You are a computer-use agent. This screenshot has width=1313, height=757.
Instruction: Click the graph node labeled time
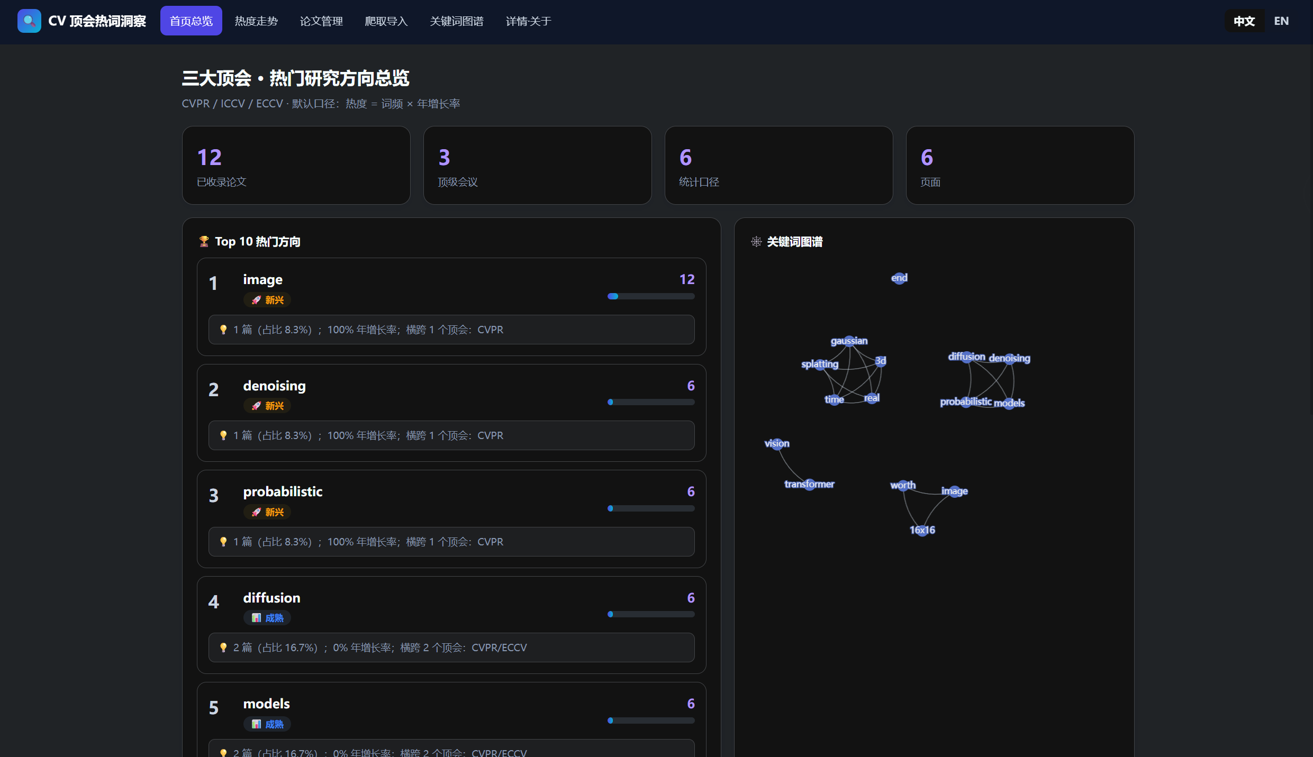(x=834, y=400)
